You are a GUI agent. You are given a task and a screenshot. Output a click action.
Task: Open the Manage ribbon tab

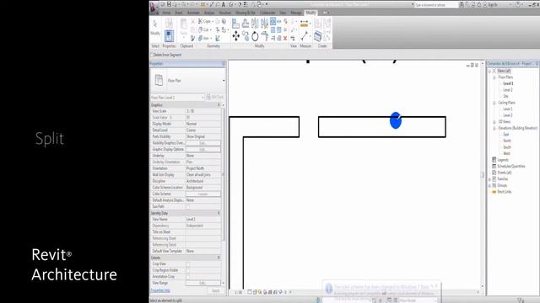pyautogui.click(x=296, y=13)
